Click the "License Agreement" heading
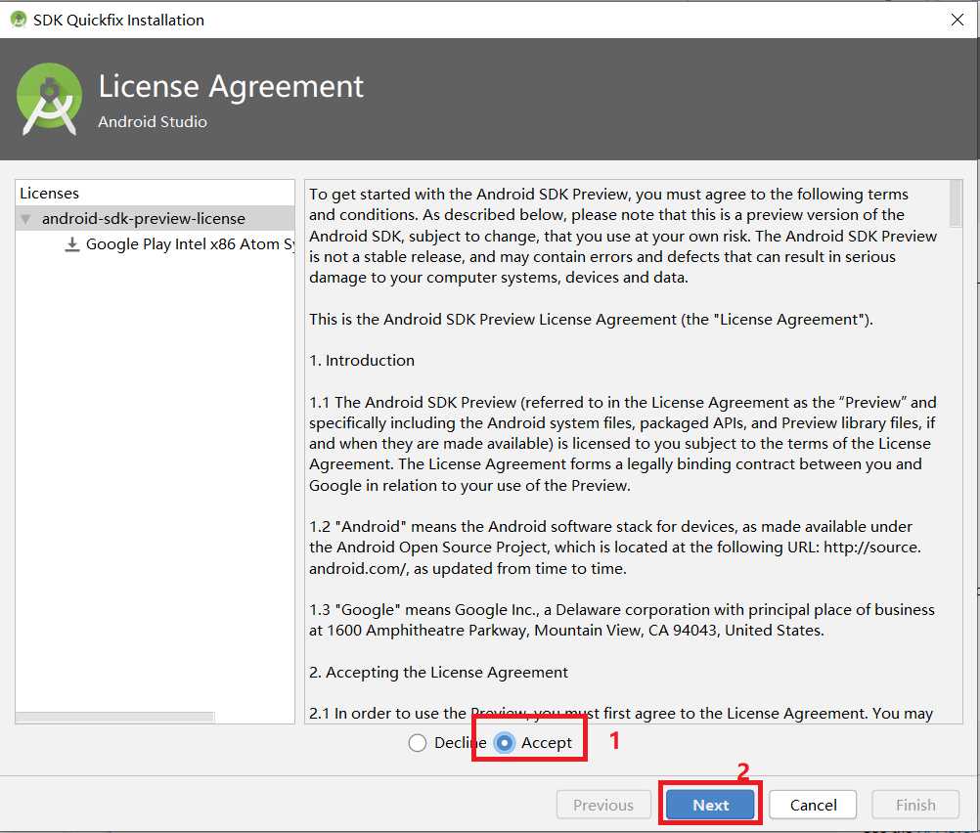The height and width of the screenshot is (833, 980). [231, 86]
